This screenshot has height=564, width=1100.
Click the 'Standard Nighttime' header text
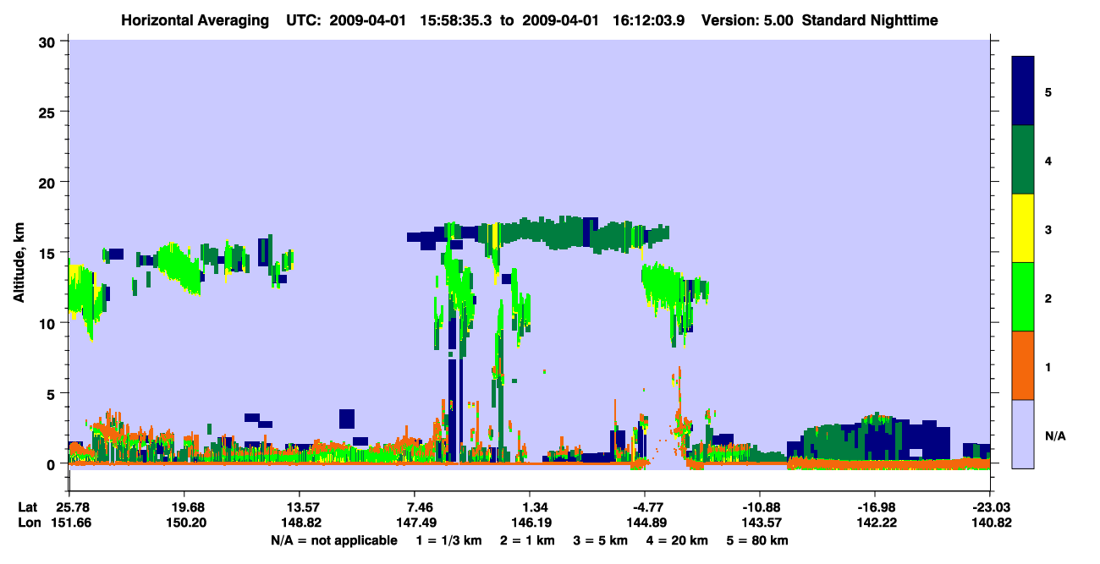[870, 19]
